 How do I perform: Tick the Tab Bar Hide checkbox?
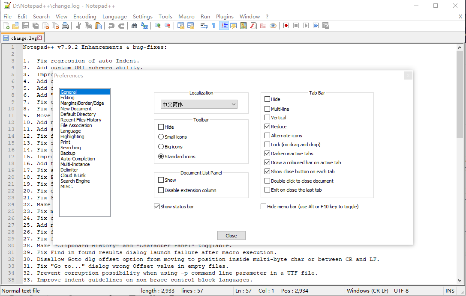click(x=267, y=99)
